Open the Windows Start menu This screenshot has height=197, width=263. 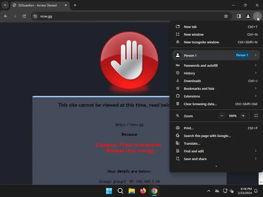coord(109,191)
